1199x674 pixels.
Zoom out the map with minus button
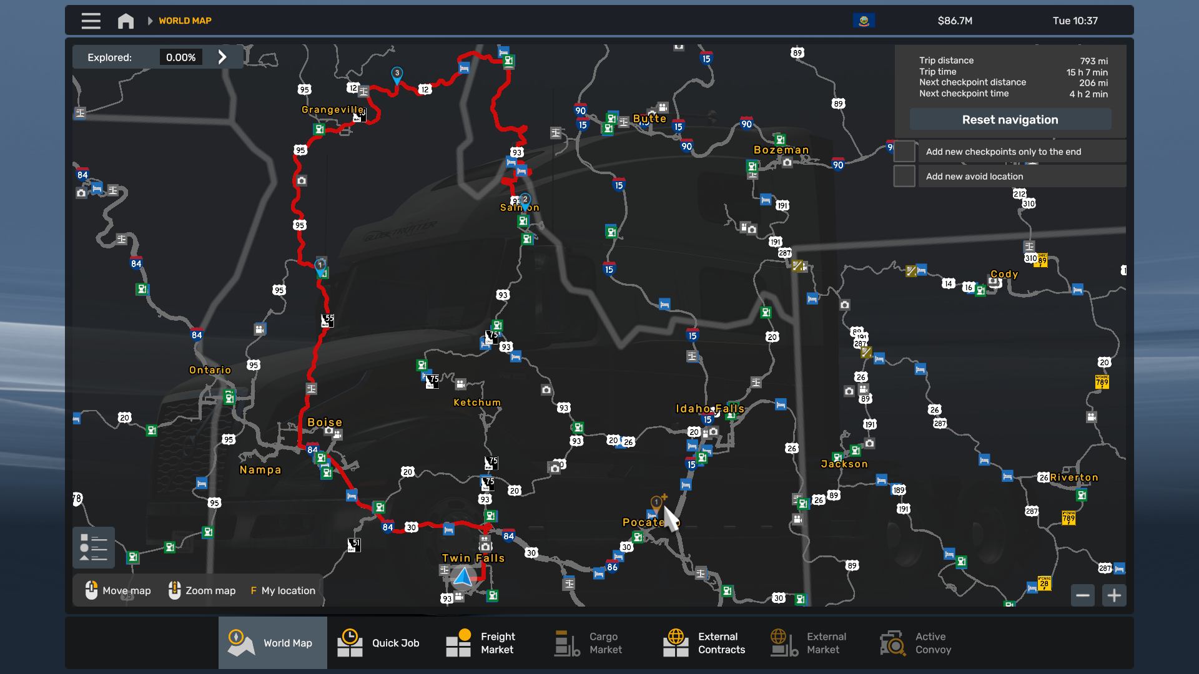(1082, 595)
